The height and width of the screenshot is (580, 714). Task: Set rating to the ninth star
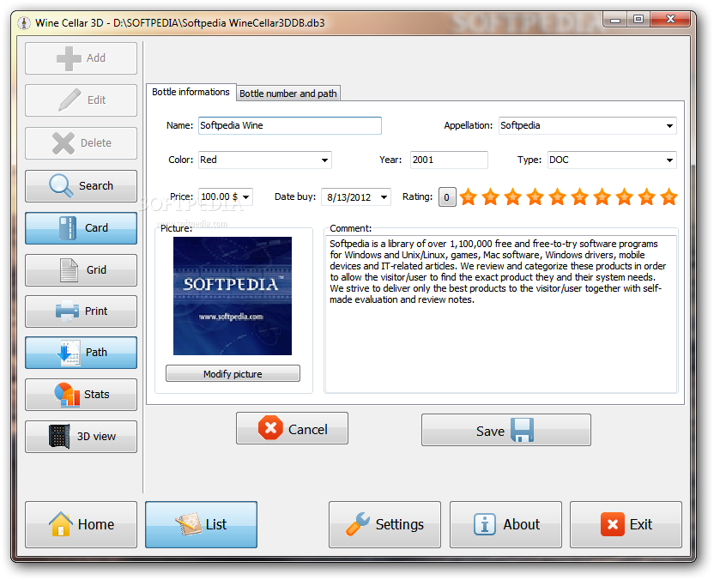click(x=646, y=197)
